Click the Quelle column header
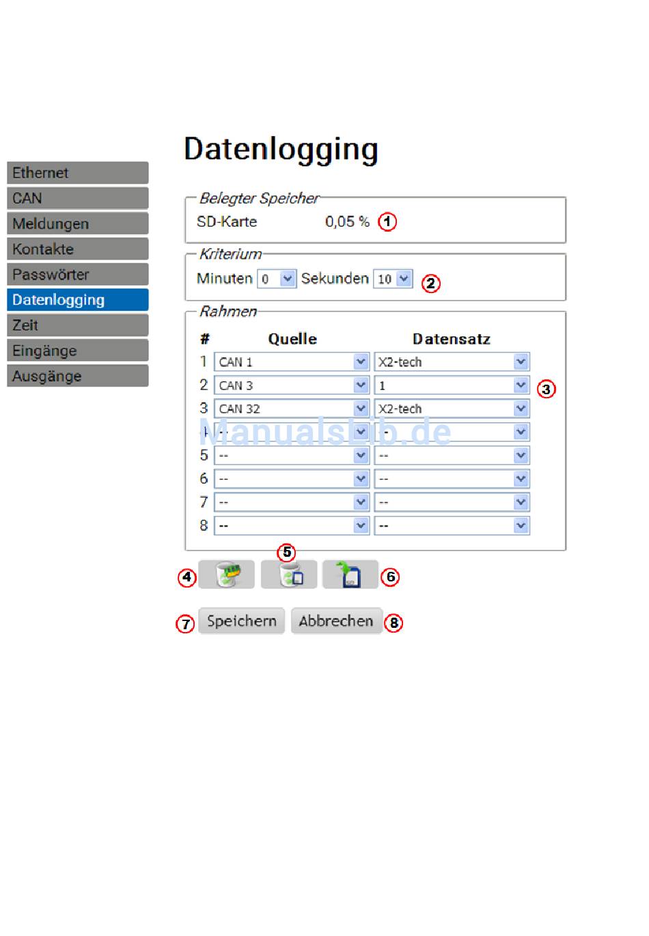This screenshot has height=936, width=649. (292, 339)
